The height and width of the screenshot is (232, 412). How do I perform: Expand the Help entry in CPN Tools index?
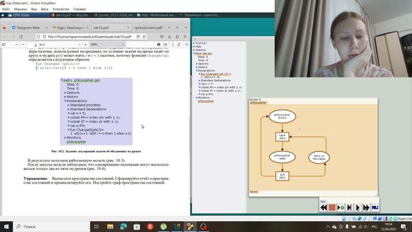(x=194, y=46)
